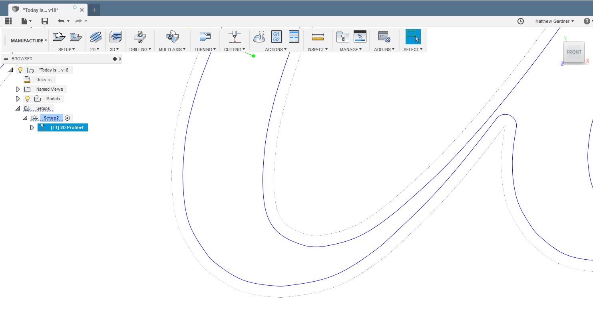Screen dimensions: 593x328
Task: Open the Drilling operation tool
Action: tap(140, 37)
